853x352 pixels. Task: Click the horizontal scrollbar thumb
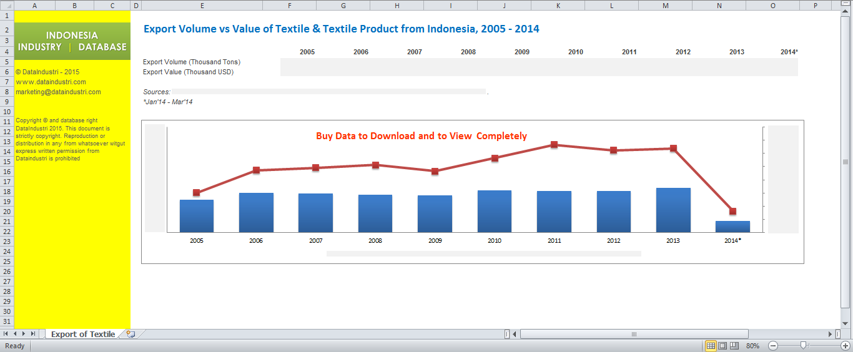(x=634, y=334)
